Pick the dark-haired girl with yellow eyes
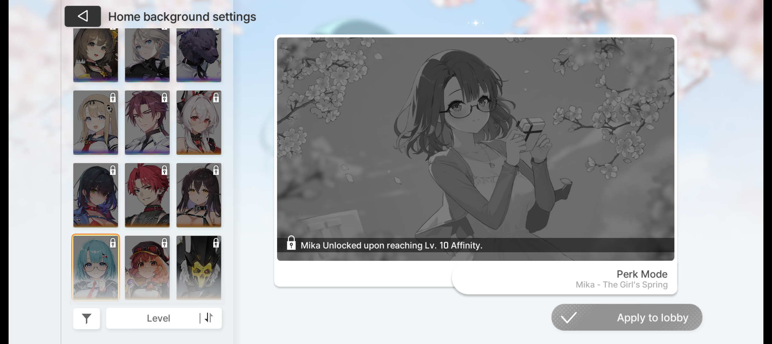This screenshot has height=344, width=772. pyautogui.click(x=199, y=195)
